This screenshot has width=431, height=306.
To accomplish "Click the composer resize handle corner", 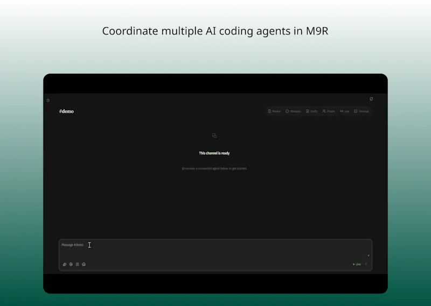I will click(x=369, y=255).
